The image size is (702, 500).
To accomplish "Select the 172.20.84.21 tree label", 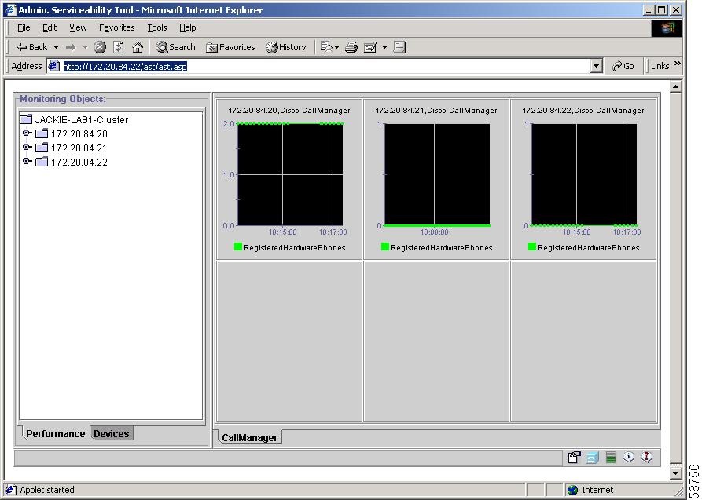I will [79, 148].
